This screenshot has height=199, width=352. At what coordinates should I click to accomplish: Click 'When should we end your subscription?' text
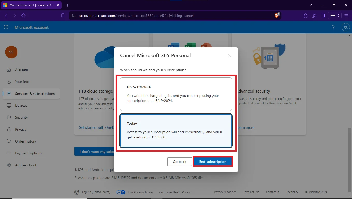click(153, 70)
